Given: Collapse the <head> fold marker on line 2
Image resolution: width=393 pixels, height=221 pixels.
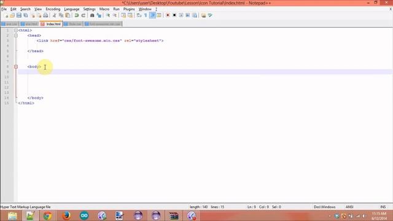Looking at the screenshot, I should [x=16, y=36].
